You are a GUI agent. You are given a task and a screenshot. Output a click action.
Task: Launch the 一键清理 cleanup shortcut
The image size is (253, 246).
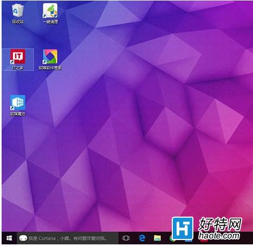pyautogui.click(x=50, y=14)
